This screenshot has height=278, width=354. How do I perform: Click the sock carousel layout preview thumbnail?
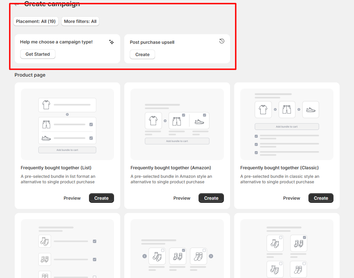(177, 249)
